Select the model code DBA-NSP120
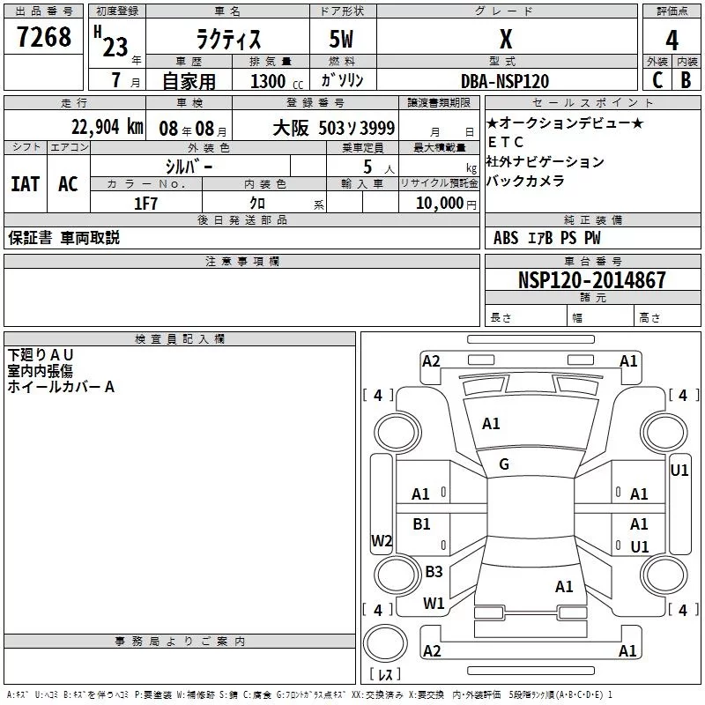The image size is (705, 705). (505, 81)
